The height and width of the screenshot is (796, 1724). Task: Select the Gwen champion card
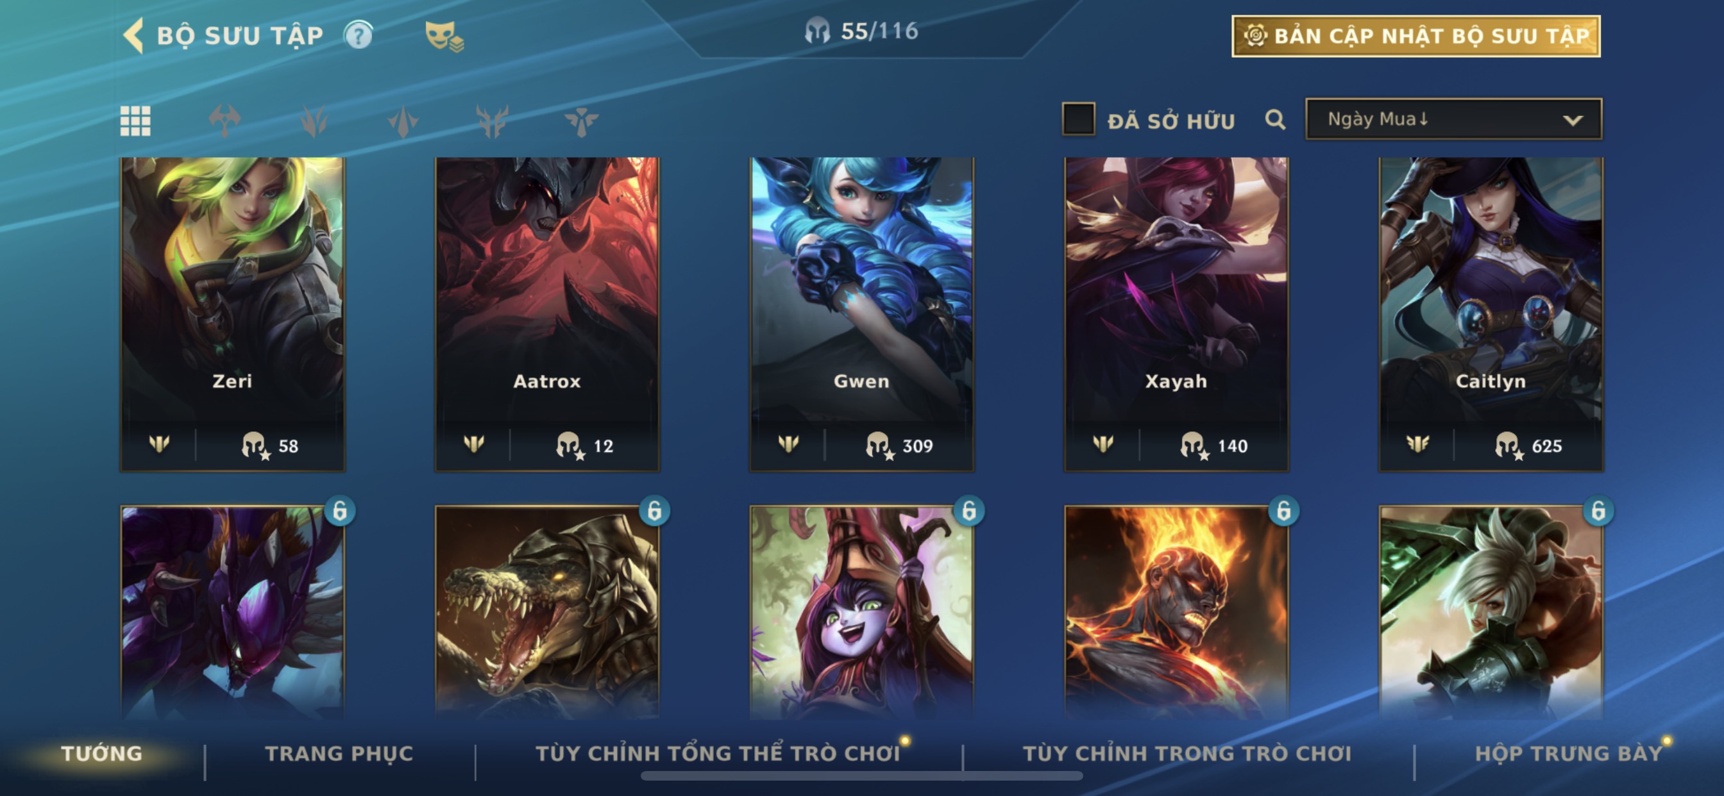(861, 315)
